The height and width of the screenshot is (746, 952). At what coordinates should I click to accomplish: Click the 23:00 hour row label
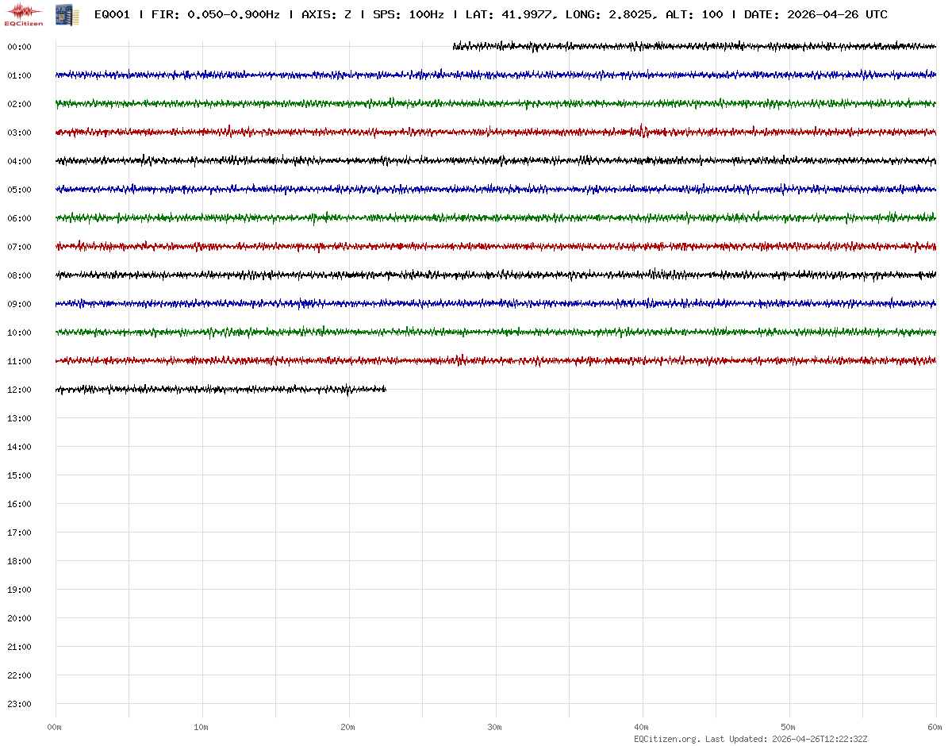pos(19,704)
